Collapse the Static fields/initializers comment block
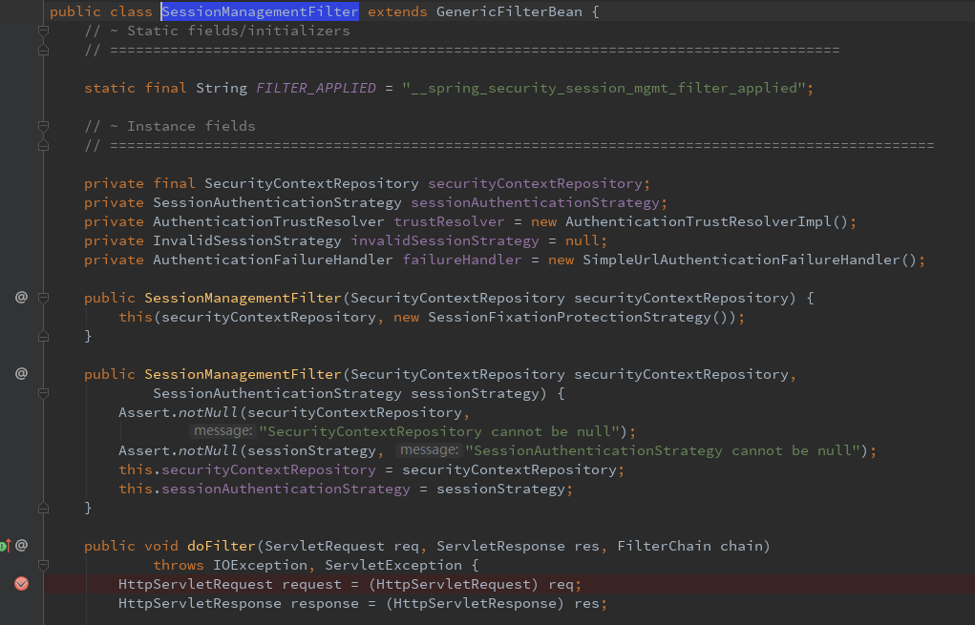Screen dimensions: 975x625 [x=44, y=31]
